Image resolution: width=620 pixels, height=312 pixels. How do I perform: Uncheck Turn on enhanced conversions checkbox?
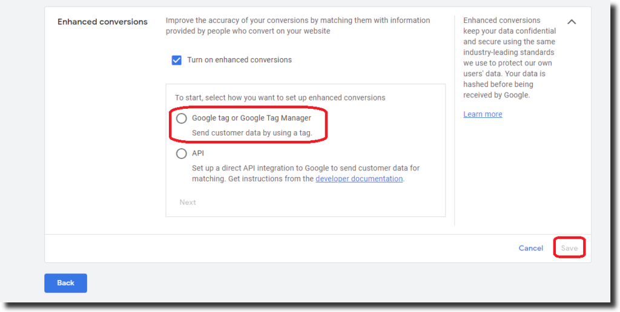(x=176, y=60)
